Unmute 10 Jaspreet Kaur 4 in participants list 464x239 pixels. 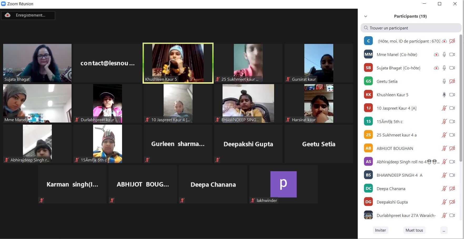pos(444,108)
